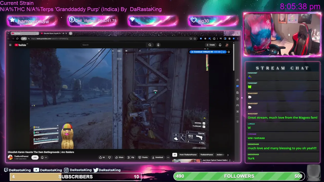Show next filter chips arrow
Image resolution: width=324 pixels, height=182 pixels.
click(228, 155)
